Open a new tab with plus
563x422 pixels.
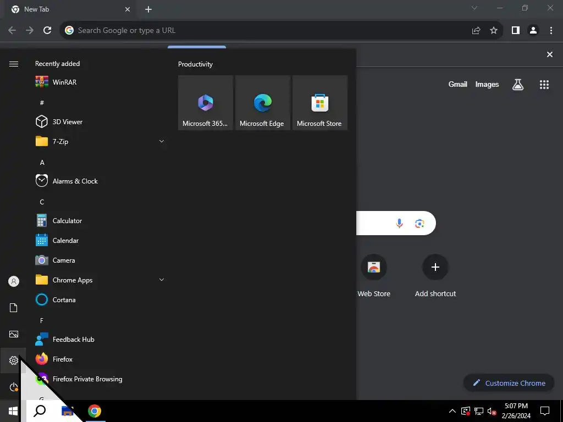pos(148,9)
